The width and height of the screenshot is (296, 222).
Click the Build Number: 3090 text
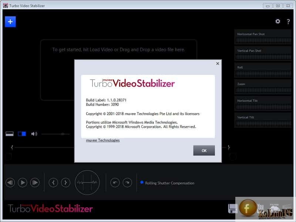click(x=102, y=104)
